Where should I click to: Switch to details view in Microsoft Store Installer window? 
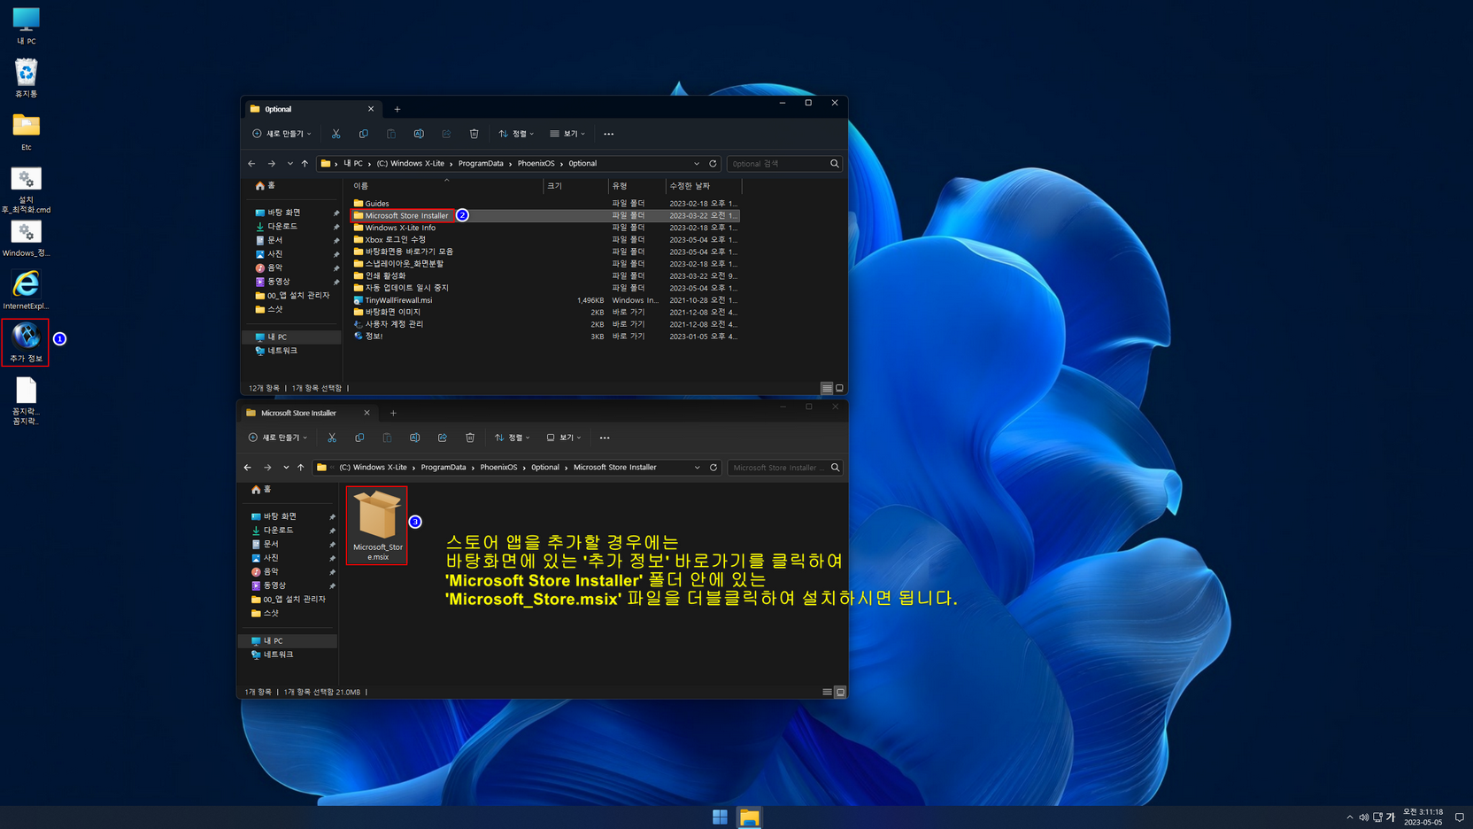pyautogui.click(x=827, y=692)
